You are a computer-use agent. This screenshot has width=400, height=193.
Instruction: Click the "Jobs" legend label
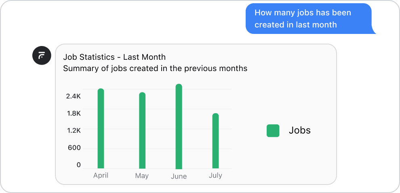tap(300, 130)
